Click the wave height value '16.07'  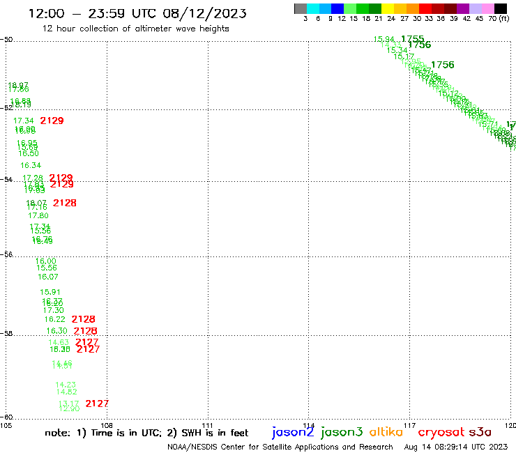click(x=48, y=277)
